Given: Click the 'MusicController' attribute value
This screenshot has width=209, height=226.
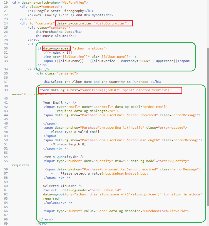Looking at the screenshot, I should pyautogui.click(x=110, y=23).
